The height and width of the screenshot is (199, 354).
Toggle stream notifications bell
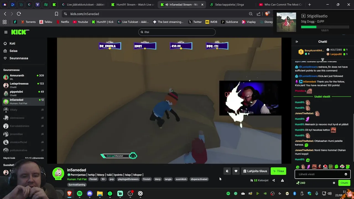[227, 171]
